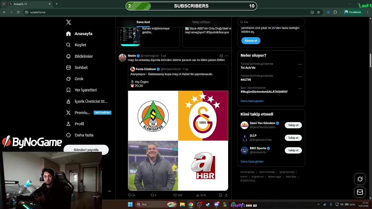The image size is (372, 209).
Task: Bookmark this page with star icon
Action: [x=319, y=12]
